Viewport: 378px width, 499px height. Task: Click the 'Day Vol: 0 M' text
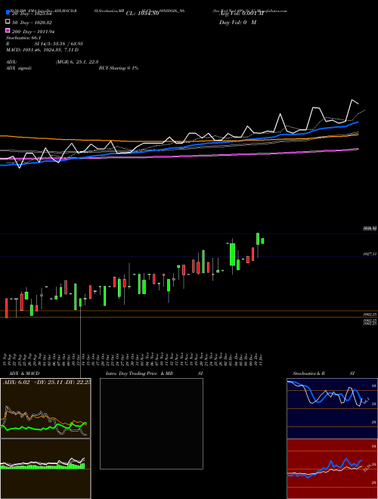237,22
